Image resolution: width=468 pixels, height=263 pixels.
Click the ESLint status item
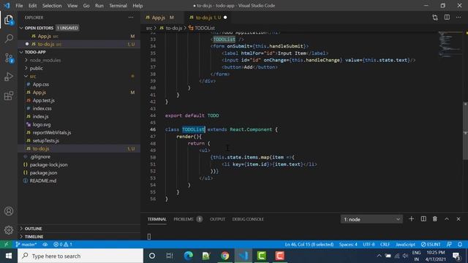[431, 244]
